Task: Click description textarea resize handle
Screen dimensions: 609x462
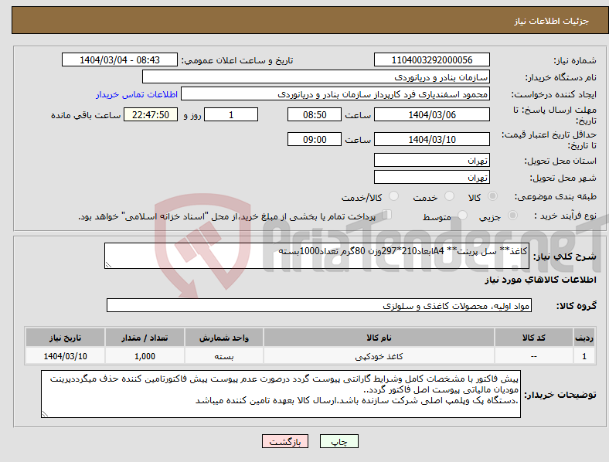Action: pos(108,265)
